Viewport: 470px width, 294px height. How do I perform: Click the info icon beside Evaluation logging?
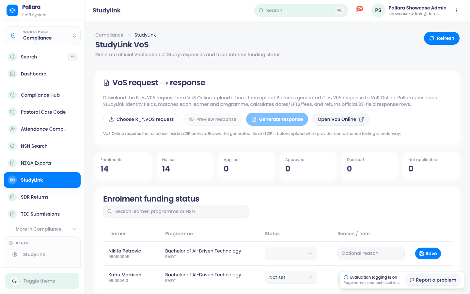[x=346, y=277]
